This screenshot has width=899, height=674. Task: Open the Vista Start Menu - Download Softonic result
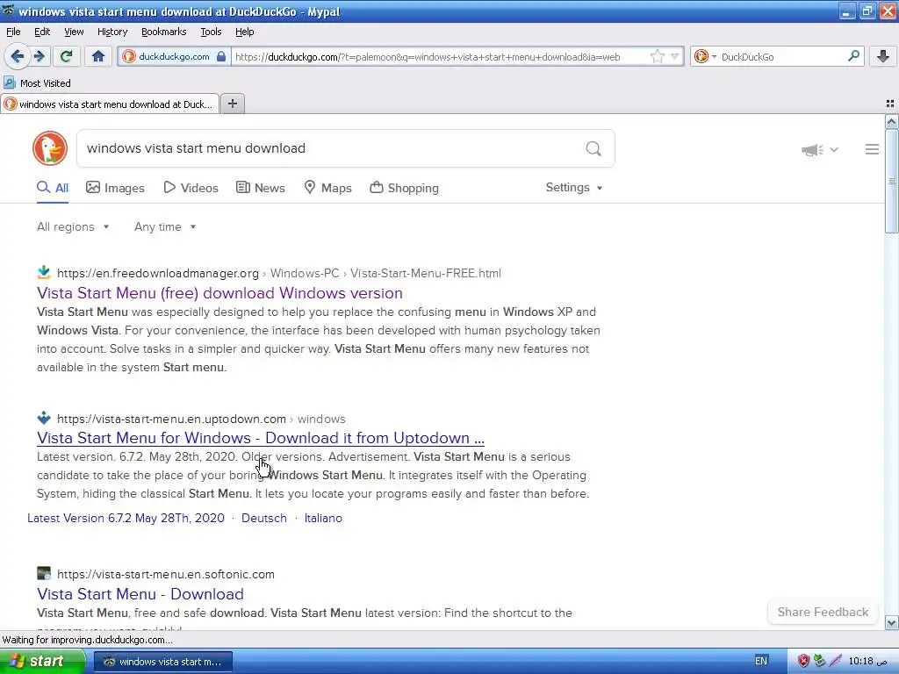[x=140, y=594]
